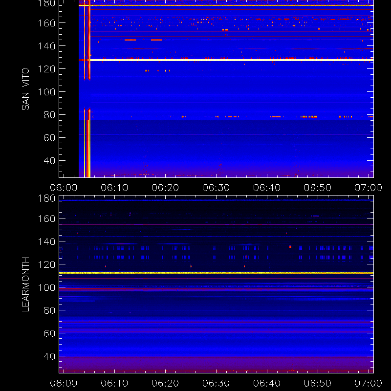The width and height of the screenshot is (391, 391).
Task: Select the 60 tick label on LEARMONTH plot
Action: 49,333
